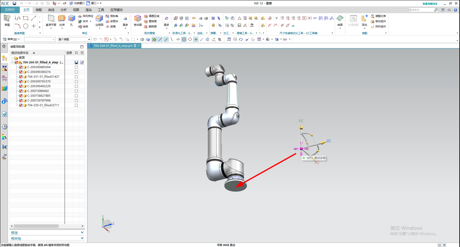The height and width of the screenshot is (247, 460).
Task: Click the 移动组件 move component command
Action: (x=378, y=21)
